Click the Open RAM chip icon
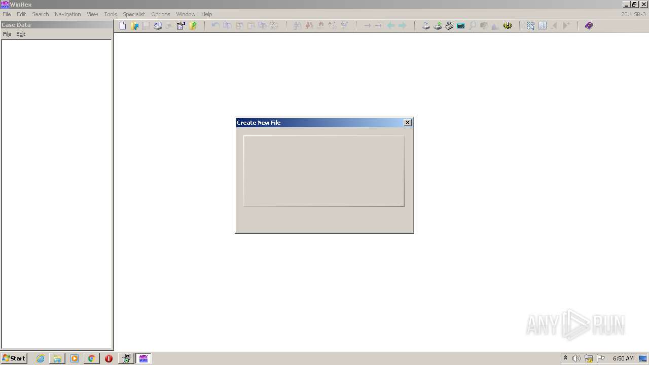The width and height of the screenshot is (649, 365). click(449, 26)
